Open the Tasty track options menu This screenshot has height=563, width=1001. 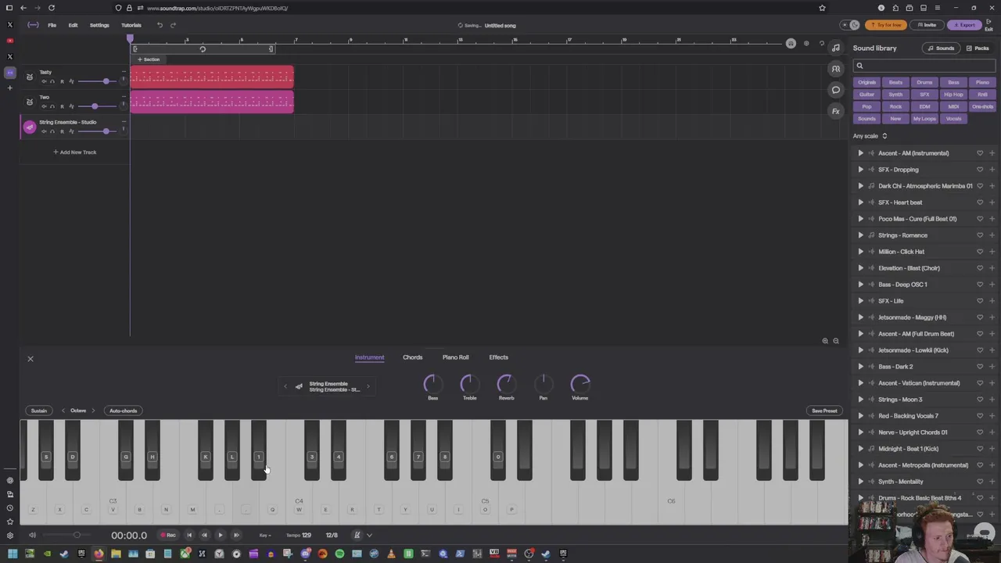pos(124,71)
